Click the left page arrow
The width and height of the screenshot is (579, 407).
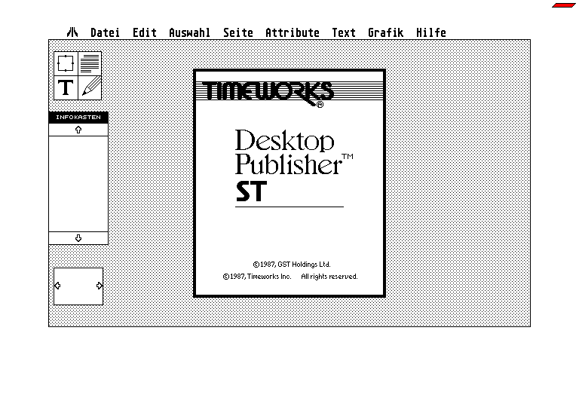point(57,286)
